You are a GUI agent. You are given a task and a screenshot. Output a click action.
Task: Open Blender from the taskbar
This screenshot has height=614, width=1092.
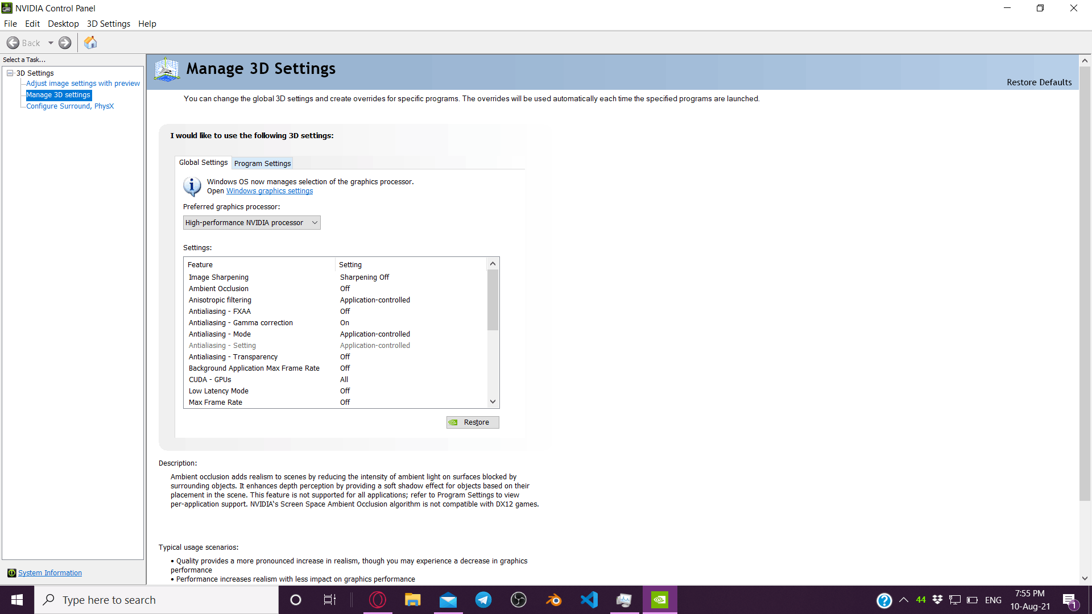553,599
